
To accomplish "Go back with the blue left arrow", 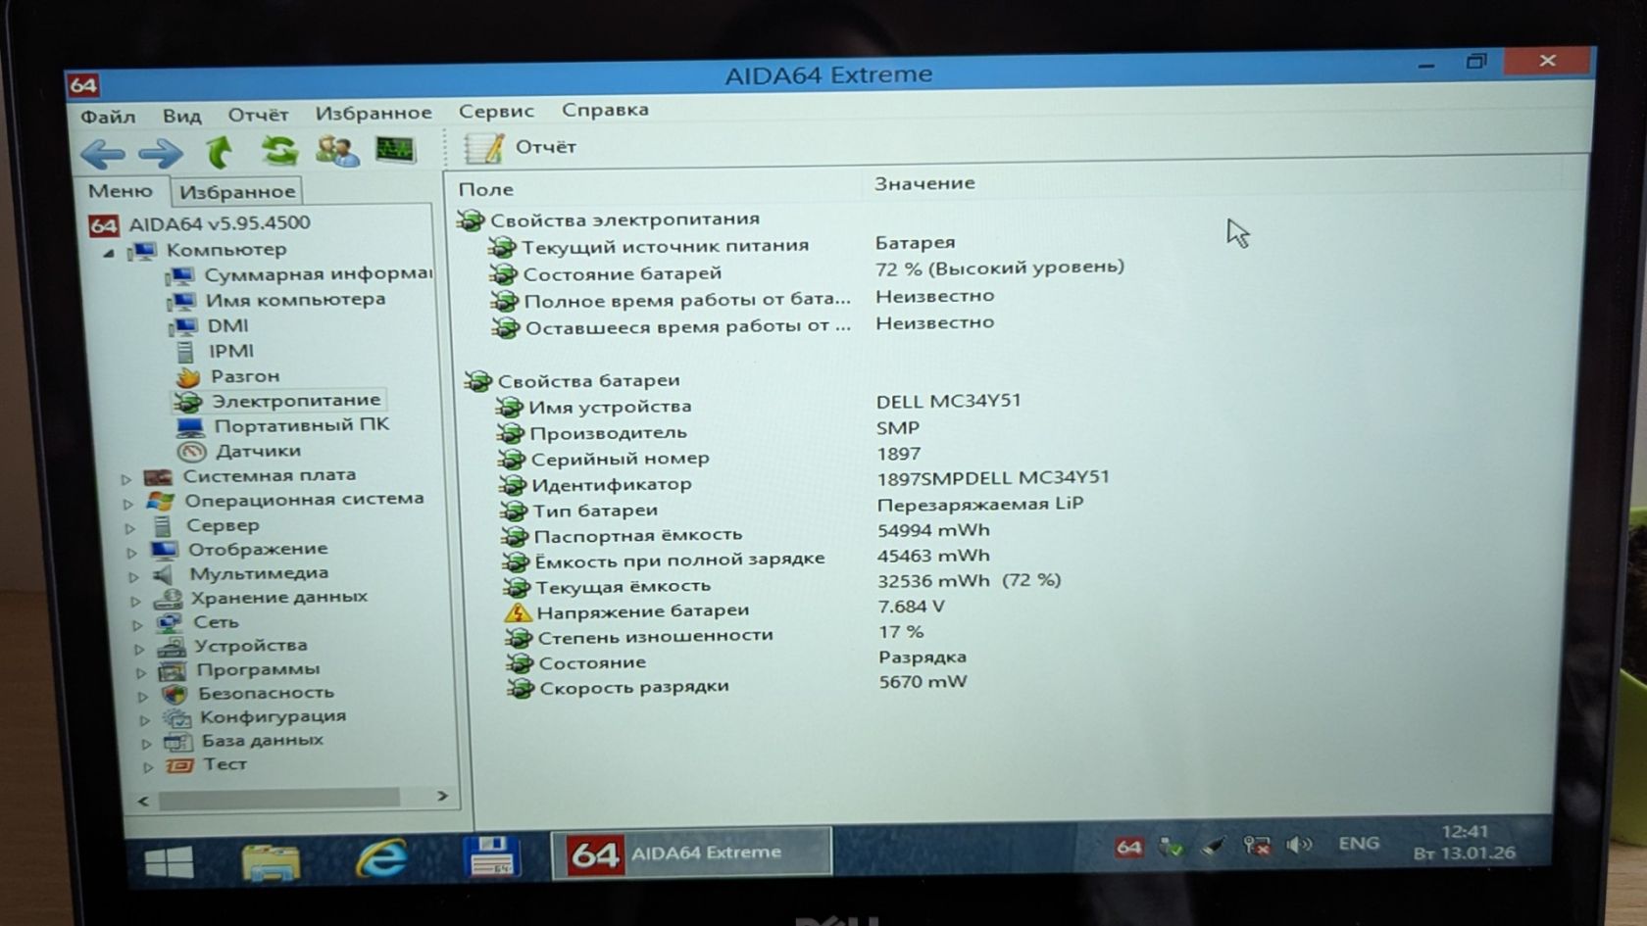I will pos(102,154).
